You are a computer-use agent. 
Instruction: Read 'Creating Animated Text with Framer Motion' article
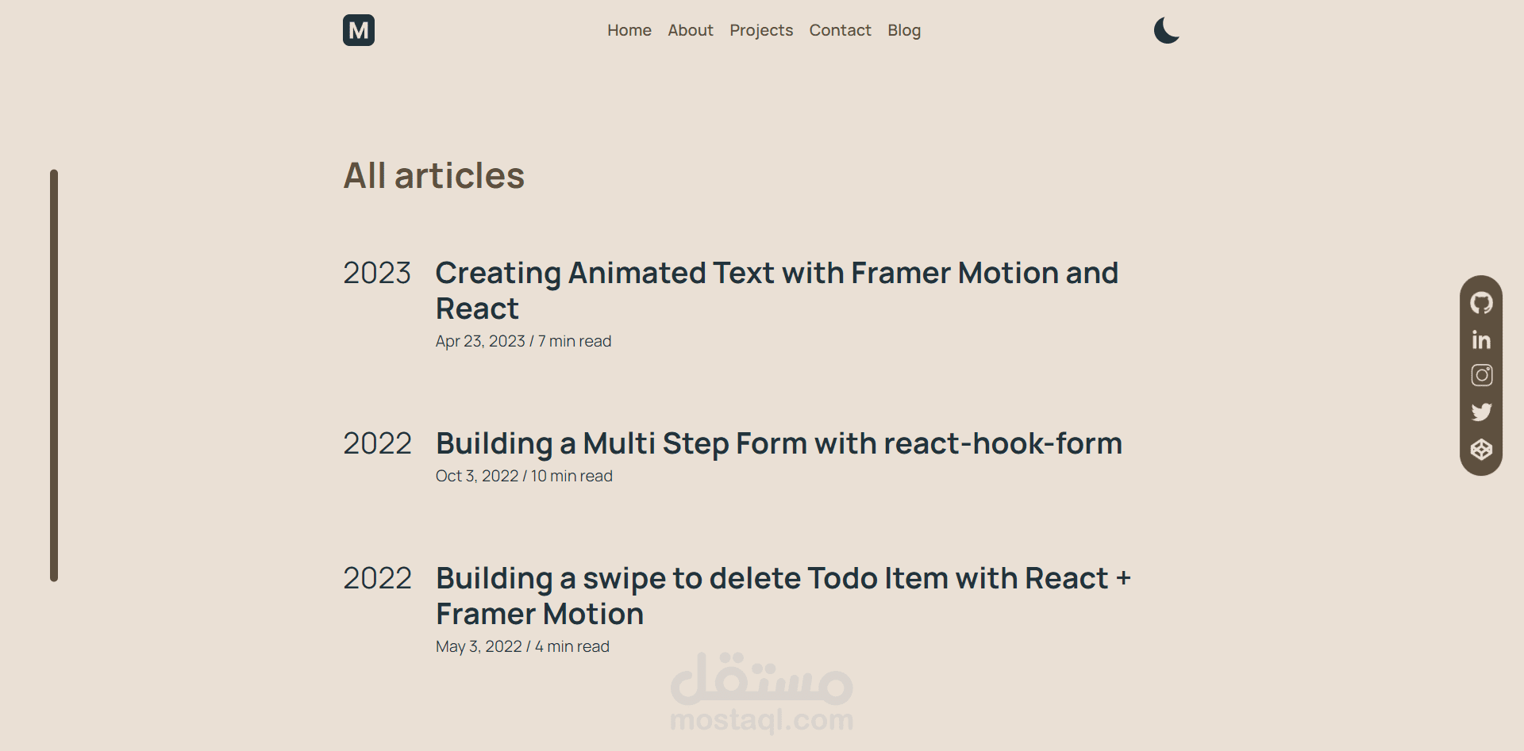coord(777,290)
